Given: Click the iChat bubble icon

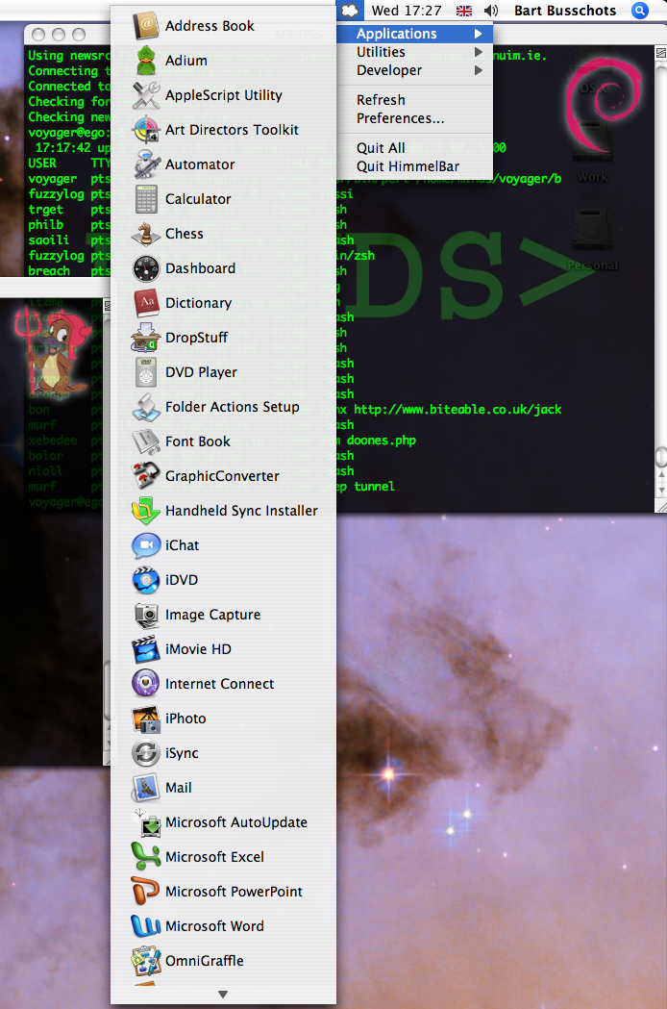Looking at the screenshot, I should 146,545.
